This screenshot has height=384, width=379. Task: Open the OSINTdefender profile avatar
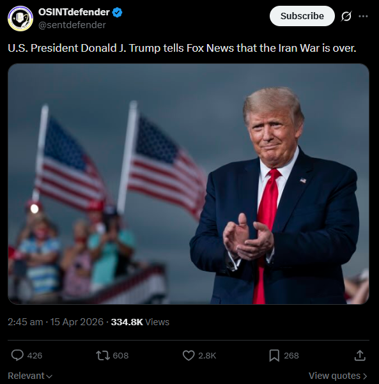[20, 19]
